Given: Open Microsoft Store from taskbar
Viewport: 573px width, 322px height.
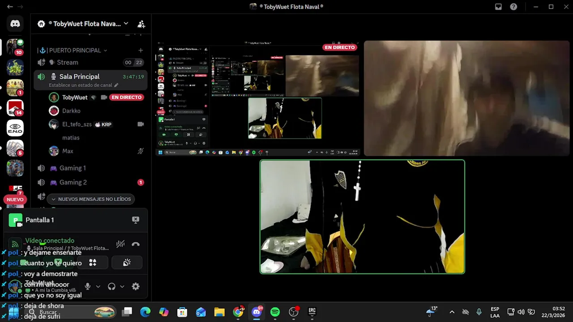Looking at the screenshot, I should tap(182, 312).
